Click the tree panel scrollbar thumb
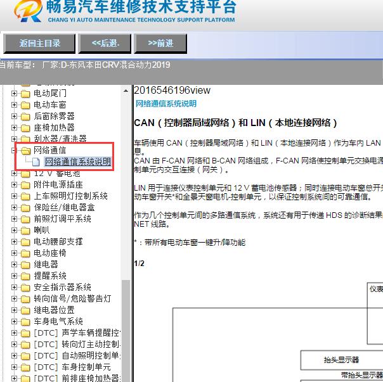 click(x=126, y=331)
